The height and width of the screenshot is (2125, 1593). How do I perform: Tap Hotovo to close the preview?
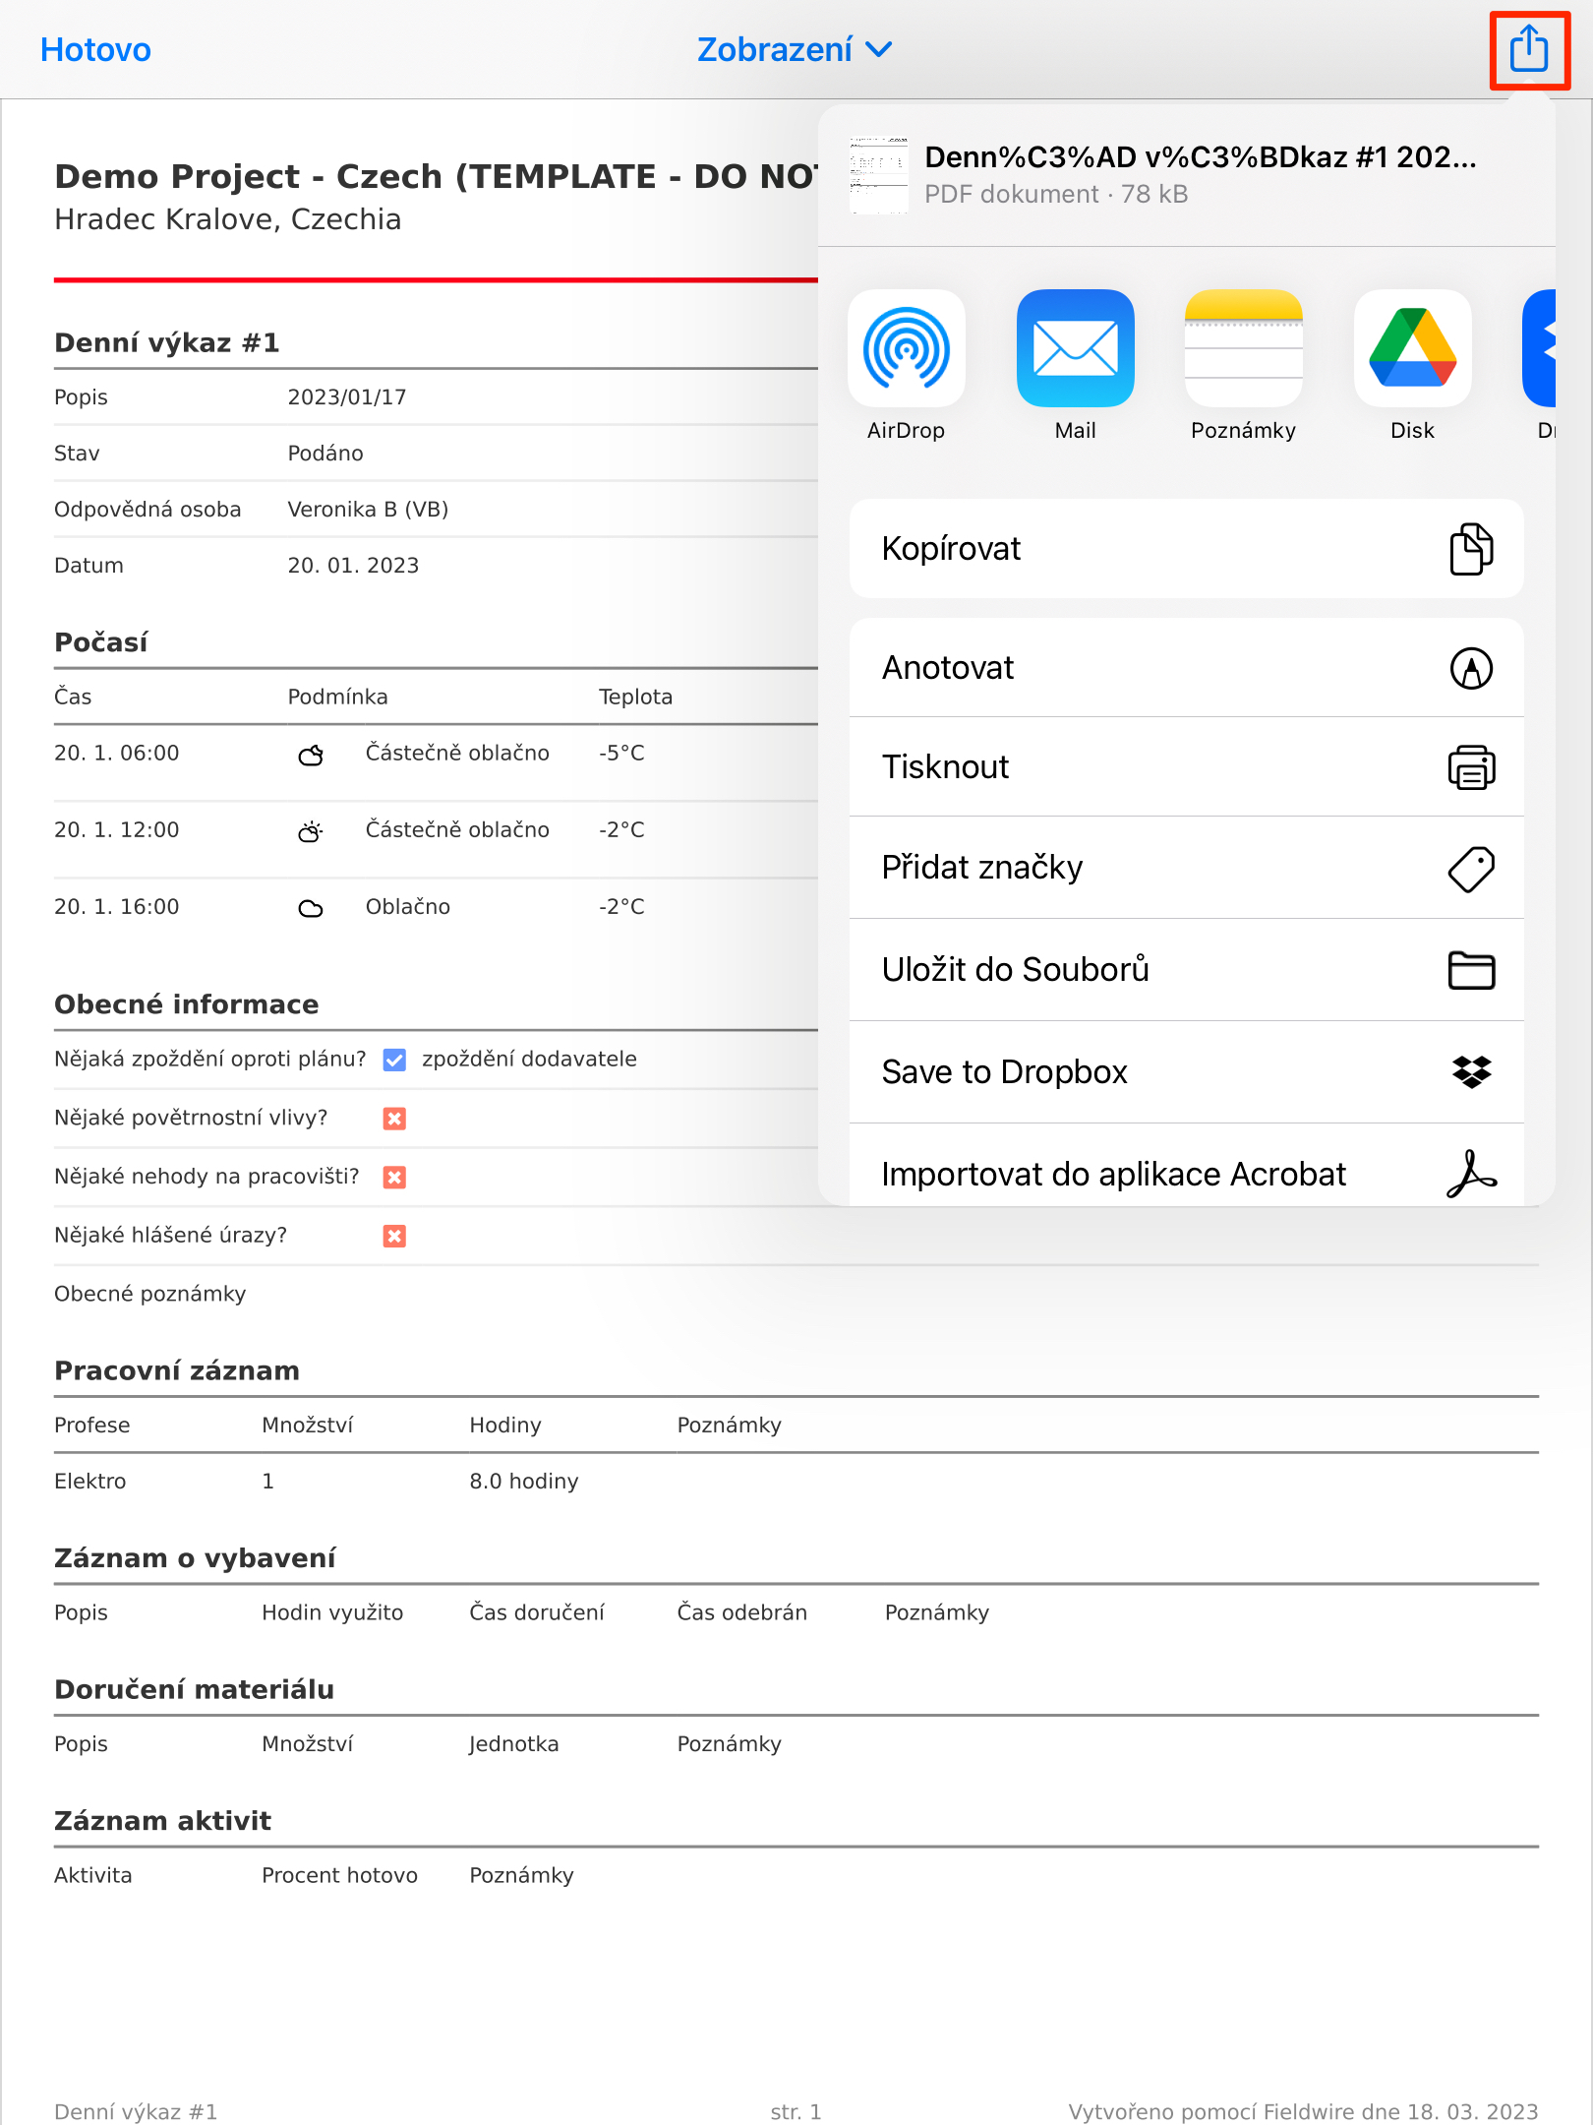click(95, 49)
